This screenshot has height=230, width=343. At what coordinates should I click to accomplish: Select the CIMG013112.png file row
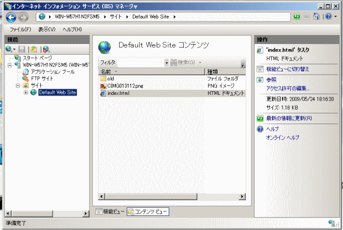tap(172, 86)
